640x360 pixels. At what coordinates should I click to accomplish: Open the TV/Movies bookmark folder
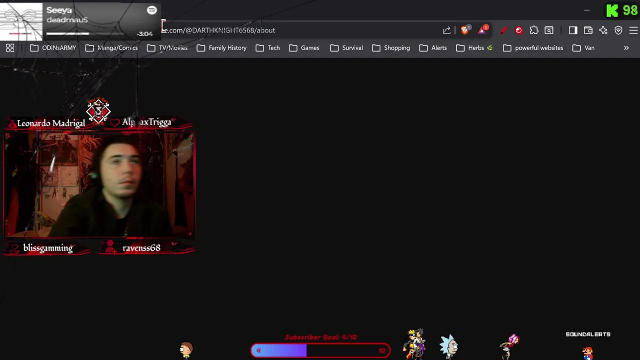pyautogui.click(x=167, y=48)
